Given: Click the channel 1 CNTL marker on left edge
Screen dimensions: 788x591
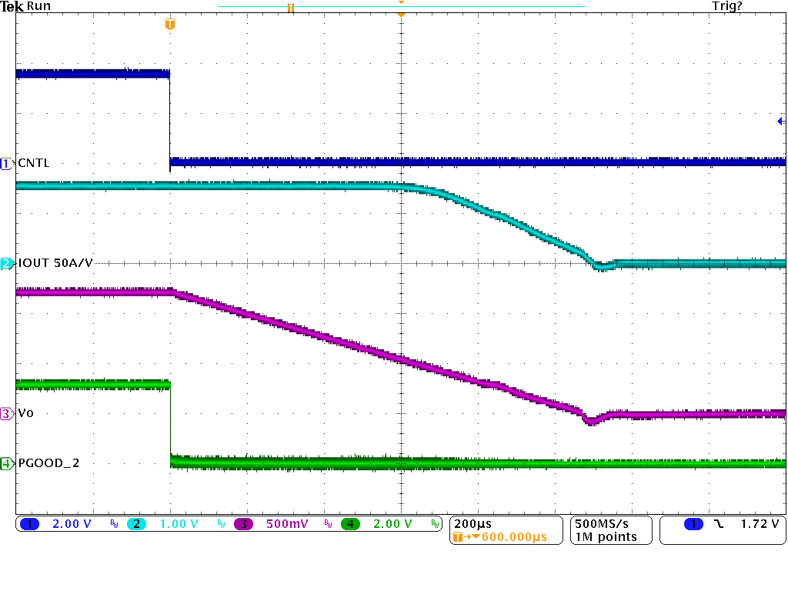Looking at the screenshot, I should (8, 163).
